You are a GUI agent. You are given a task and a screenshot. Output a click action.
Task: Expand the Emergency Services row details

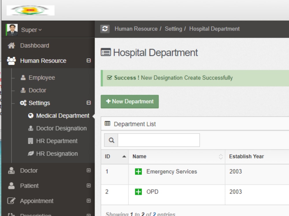[138, 172]
